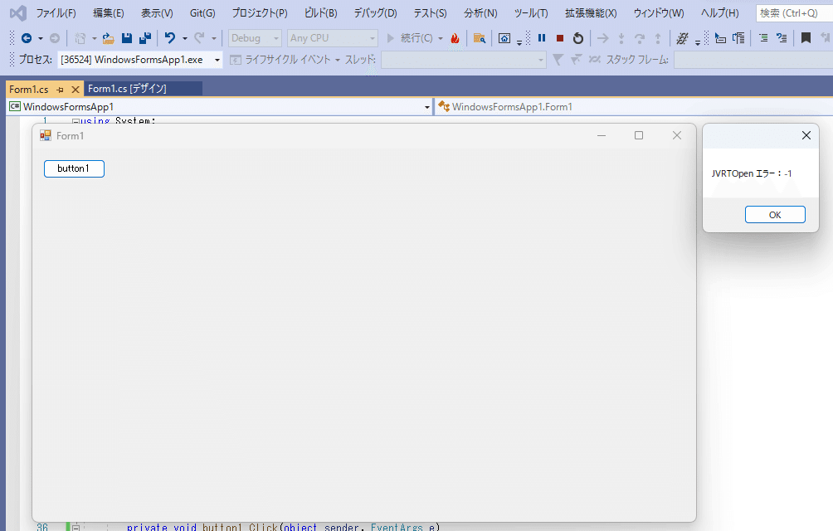Open the 拡張機能(X) menu
The height and width of the screenshot is (531, 833).
591,13
